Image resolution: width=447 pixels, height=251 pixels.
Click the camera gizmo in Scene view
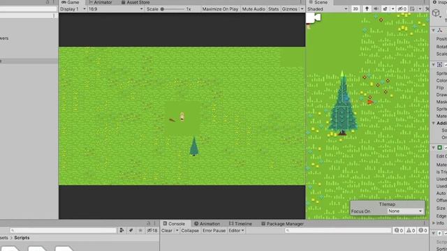[x=314, y=18]
